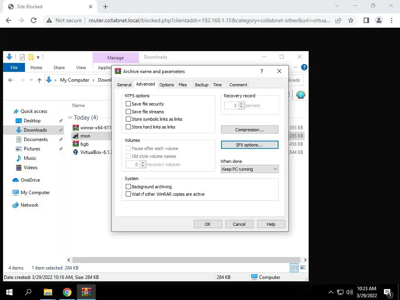The width and height of the screenshot is (400, 300).
Task: Click the Explorer properties quick access icon
Action: click(22, 57)
